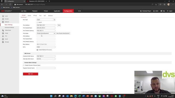Toggle the DHCP checkbox
The image size is (175, 98).
pyautogui.click(x=37, y=23)
